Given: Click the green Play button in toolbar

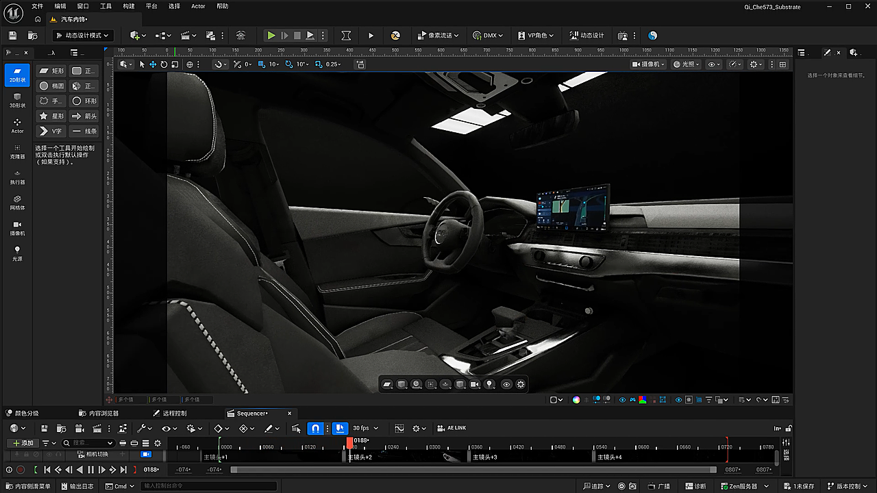Looking at the screenshot, I should click(271, 36).
